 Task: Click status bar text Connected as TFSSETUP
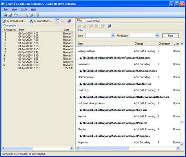pyautogui.click(x=24, y=154)
